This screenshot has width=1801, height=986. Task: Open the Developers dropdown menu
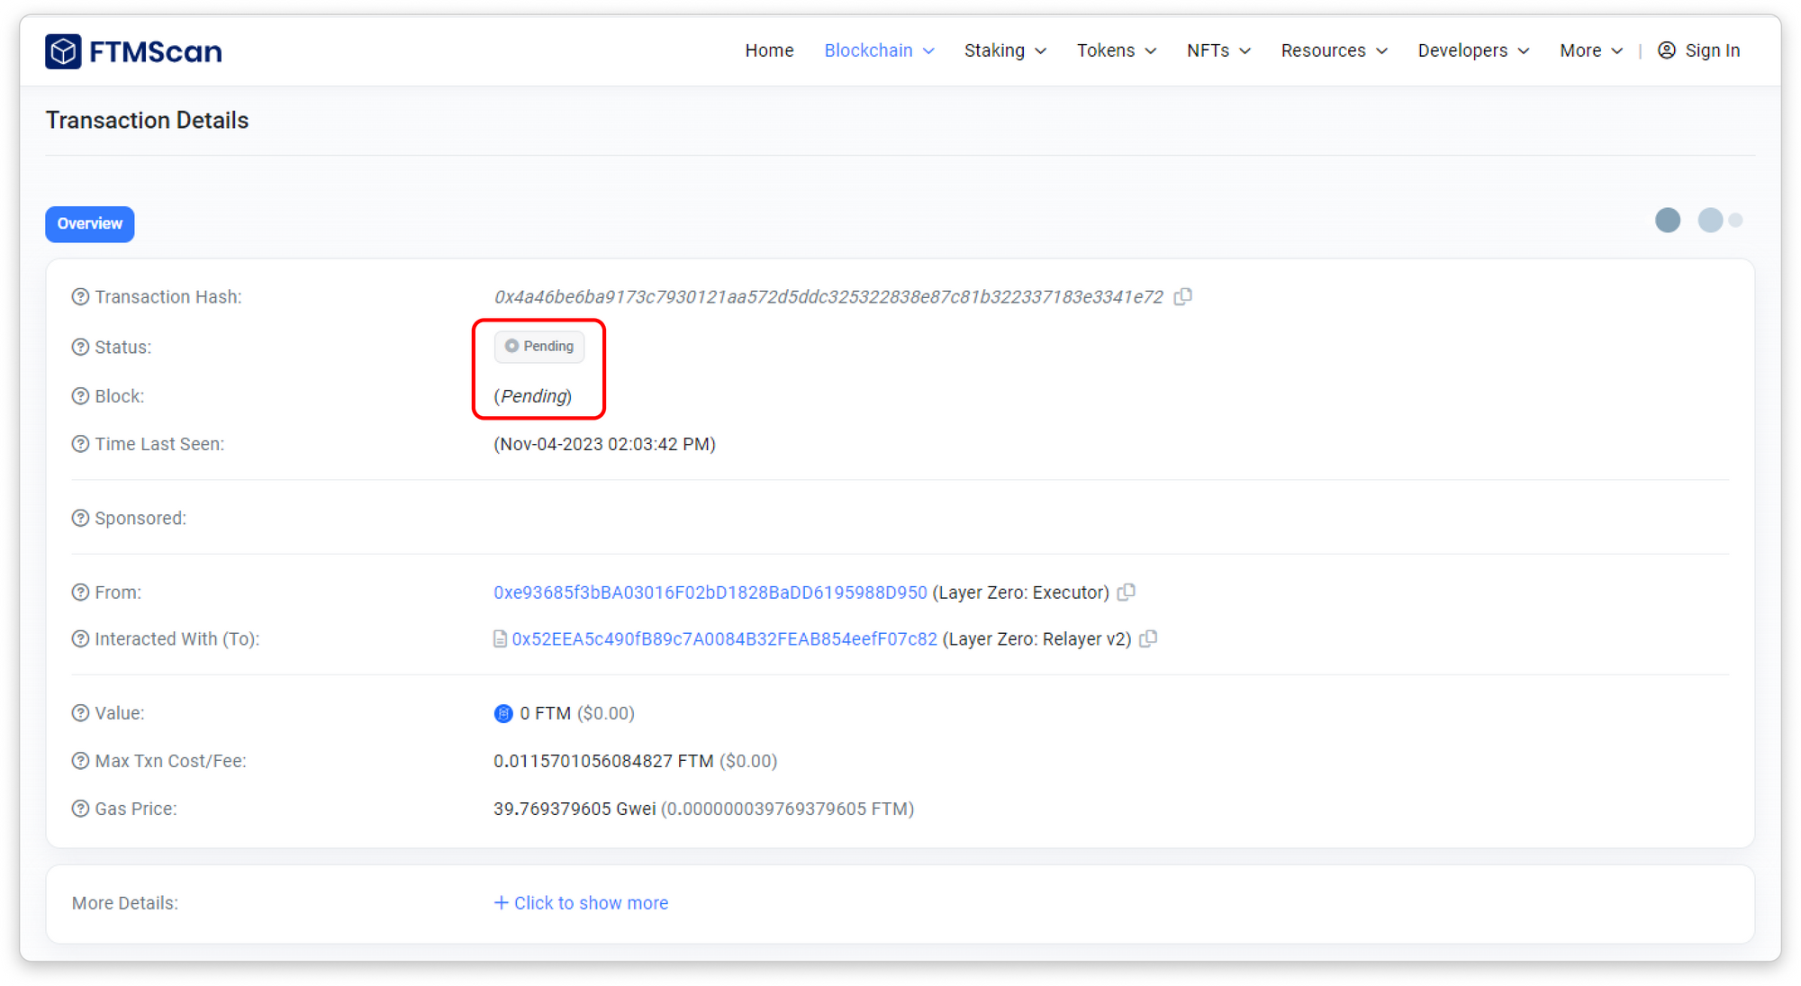coord(1473,50)
